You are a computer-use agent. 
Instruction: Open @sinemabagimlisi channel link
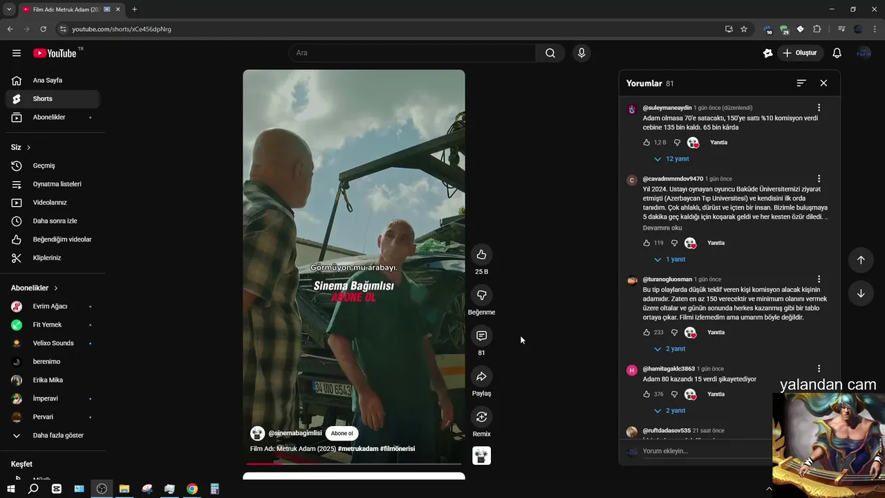point(295,434)
